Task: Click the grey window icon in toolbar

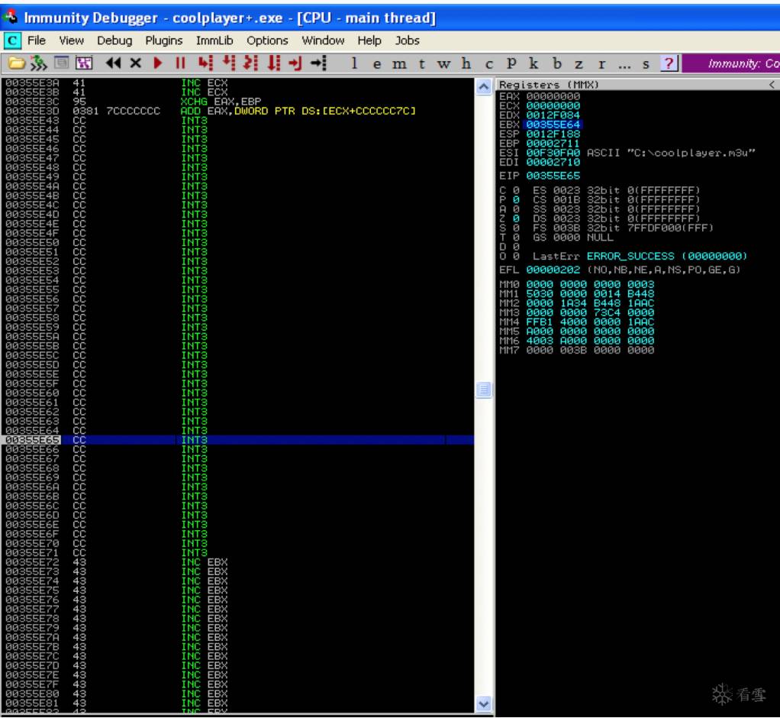Action: pos(62,63)
